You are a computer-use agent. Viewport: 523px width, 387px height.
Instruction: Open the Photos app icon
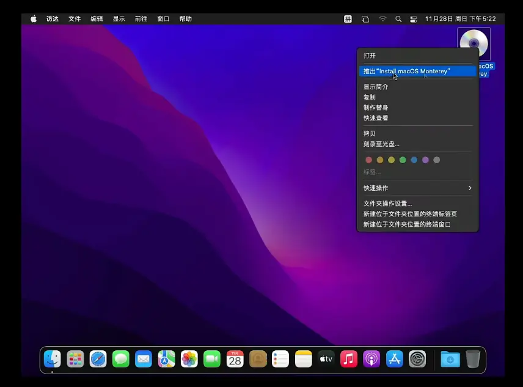189,359
